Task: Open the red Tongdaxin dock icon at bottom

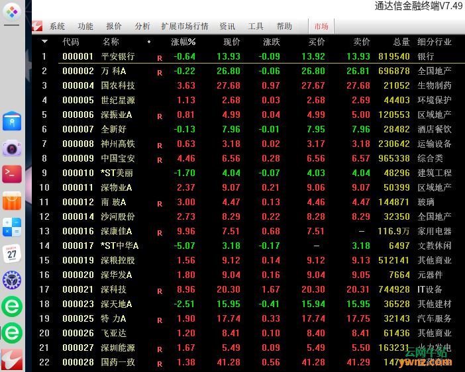Action: (12, 360)
